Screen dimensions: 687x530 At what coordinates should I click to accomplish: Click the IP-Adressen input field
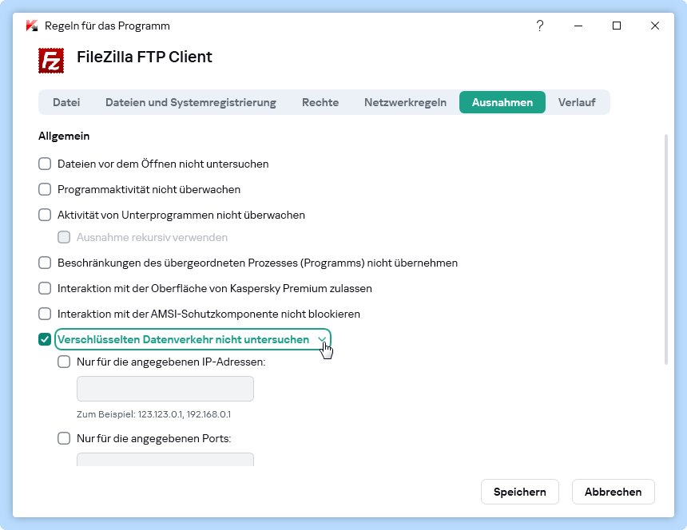coord(165,390)
